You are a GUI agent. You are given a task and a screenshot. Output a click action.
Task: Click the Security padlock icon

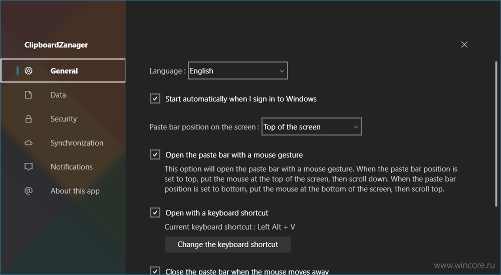(x=29, y=118)
